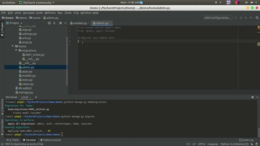Open the Python Console tool window

pyautogui.click(x=50, y=140)
